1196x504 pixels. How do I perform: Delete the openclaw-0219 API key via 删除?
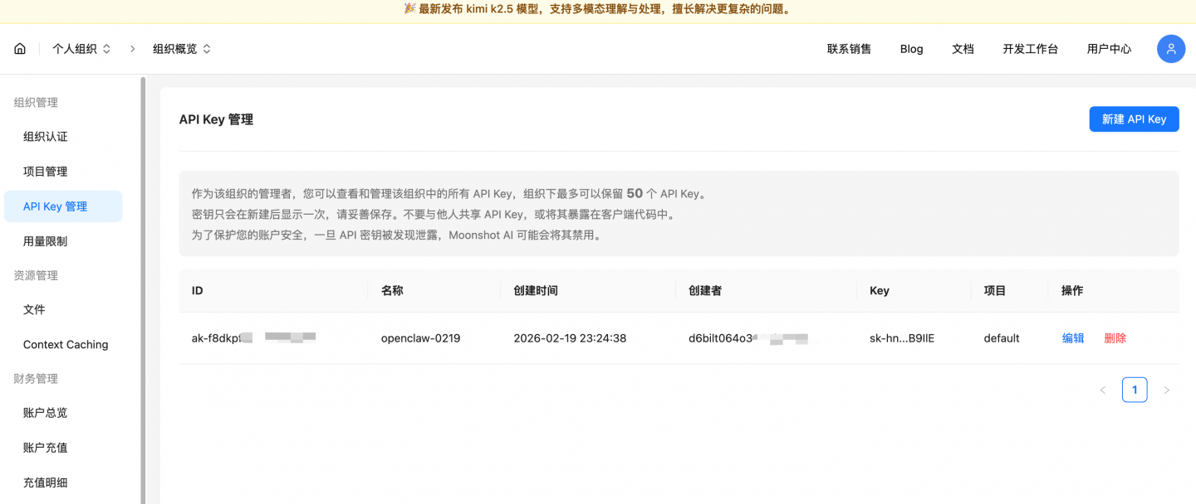[x=1115, y=337]
